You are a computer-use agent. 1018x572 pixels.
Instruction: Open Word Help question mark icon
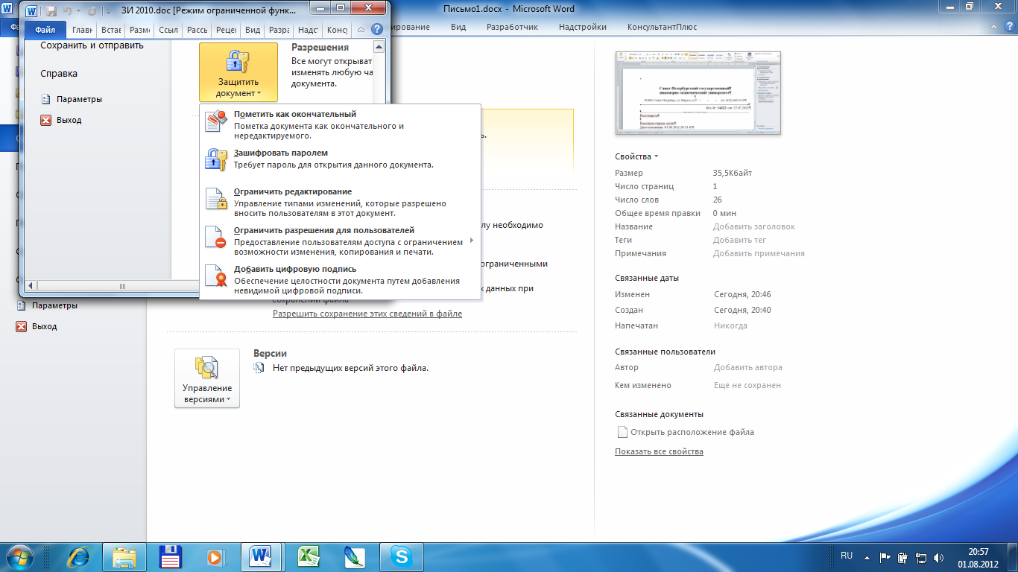(x=377, y=29)
